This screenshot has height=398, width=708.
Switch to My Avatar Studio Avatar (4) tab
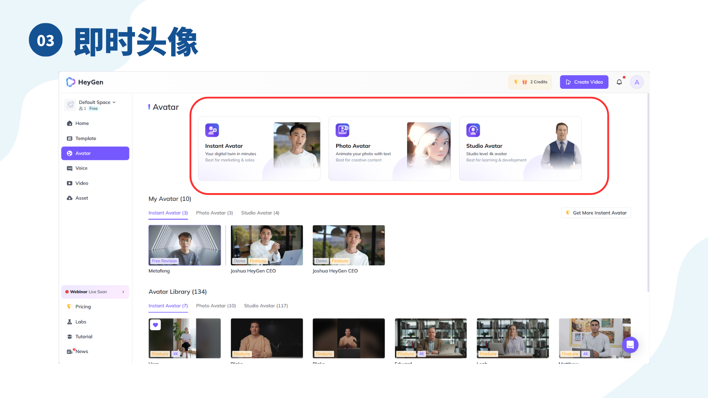tap(260, 213)
